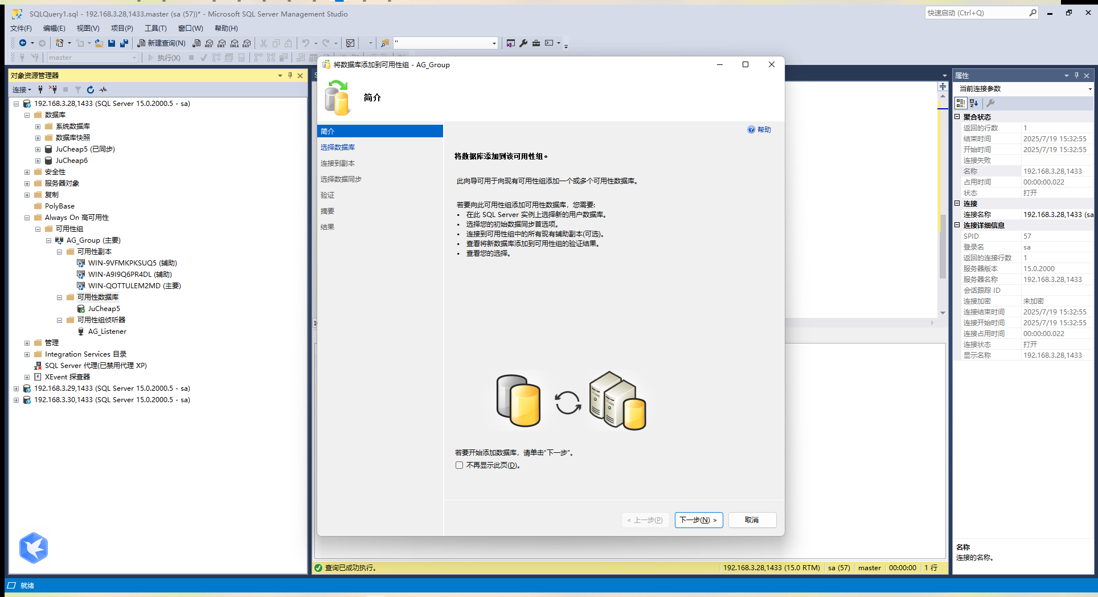Screen dimensions: 1098x597
Task: Click 新建查询(N) toolbar button
Action: (x=162, y=43)
